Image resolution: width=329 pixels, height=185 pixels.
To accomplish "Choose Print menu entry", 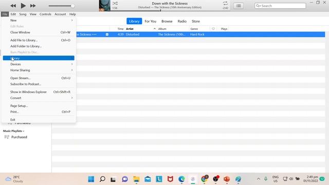I will (39, 112).
